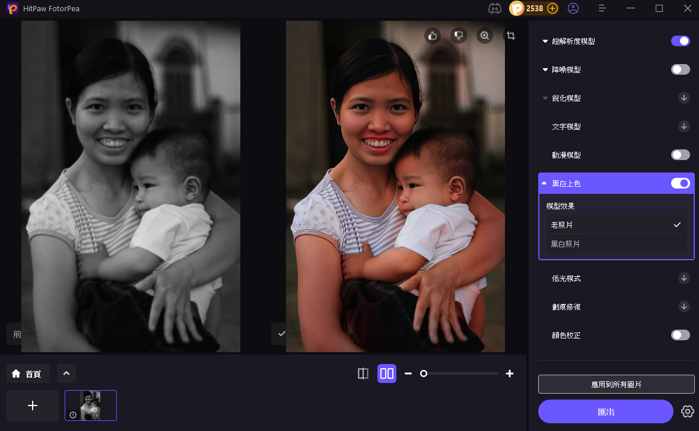
Task: Open the settings gear beside export
Action: pos(688,411)
